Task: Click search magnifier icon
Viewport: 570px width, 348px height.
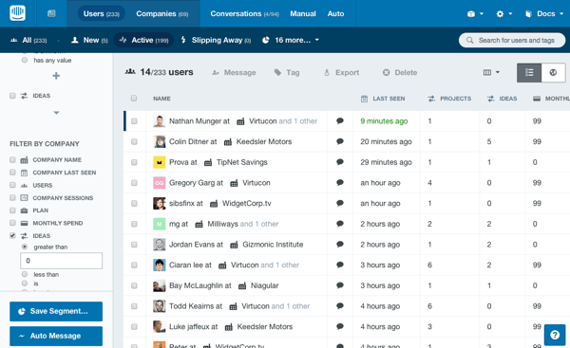Action: (x=469, y=40)
